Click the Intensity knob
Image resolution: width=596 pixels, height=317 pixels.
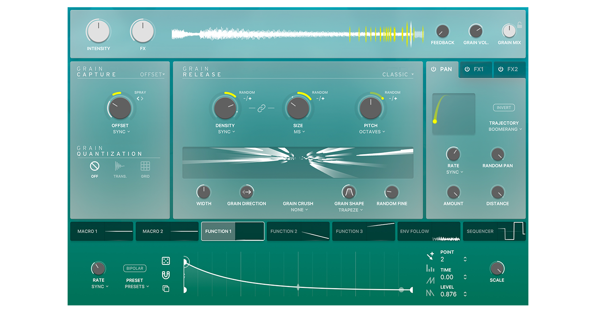click(99, 31)
